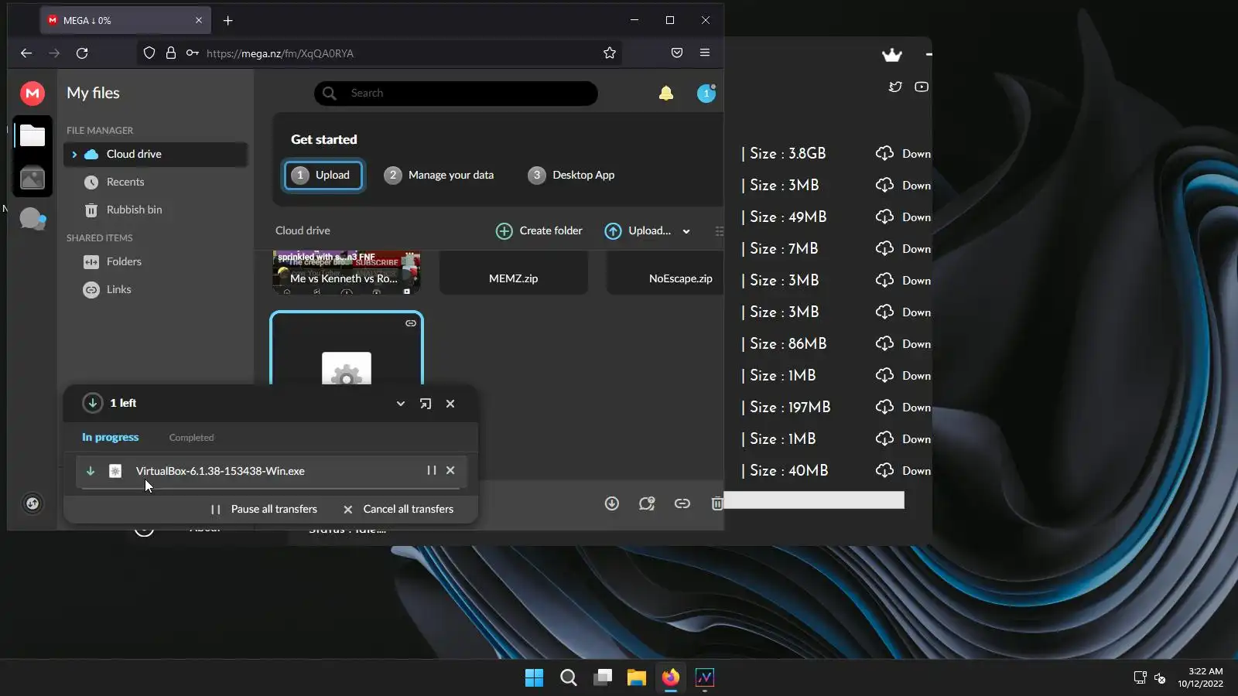This screenshot has width=1238, height=696.
Task: Click Down button in the 86MB row
Action: coord(904,344)
